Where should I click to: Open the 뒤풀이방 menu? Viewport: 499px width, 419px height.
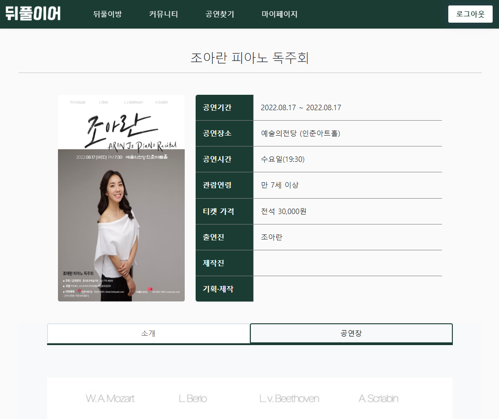click(x=108, y=14)
